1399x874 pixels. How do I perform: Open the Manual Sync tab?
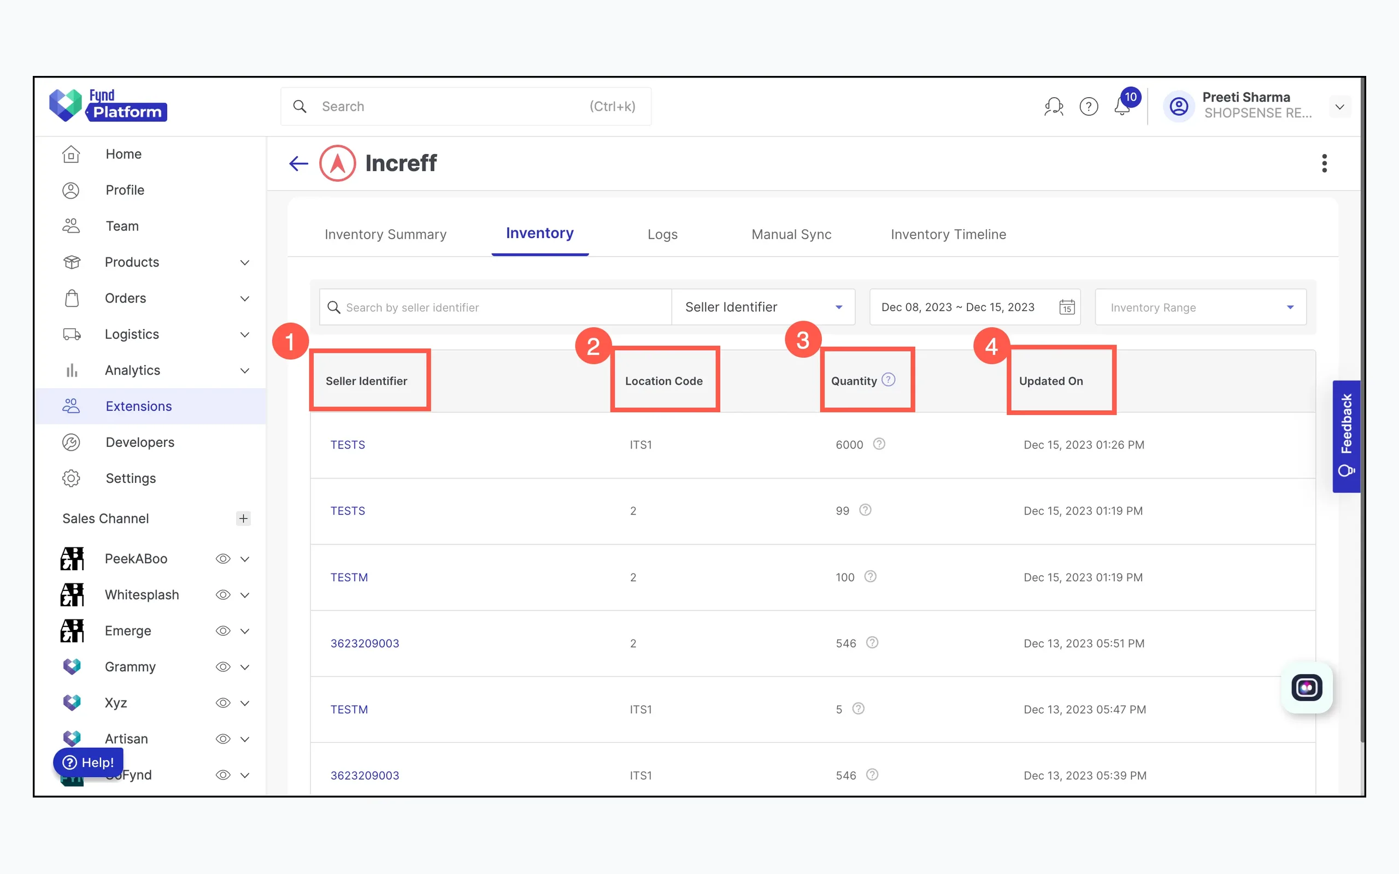pyautogui.click(x=791, y=234)
